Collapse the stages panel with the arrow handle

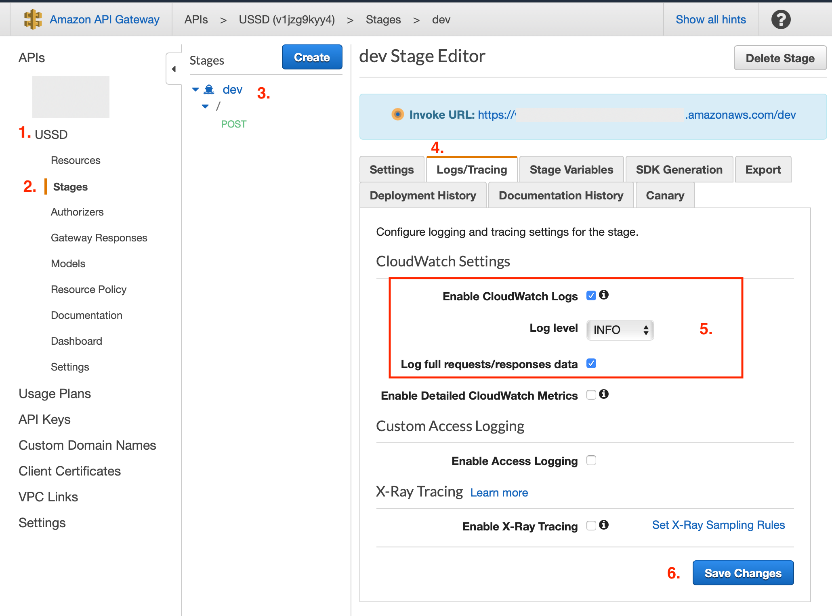174,69
